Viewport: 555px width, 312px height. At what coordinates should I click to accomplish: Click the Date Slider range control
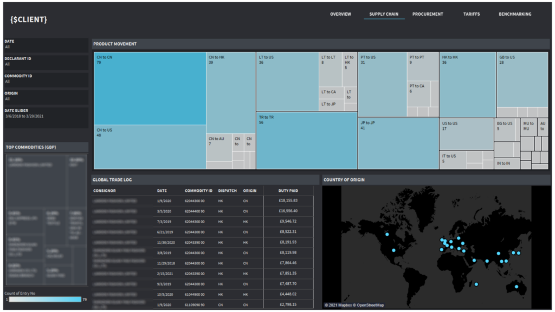point(46,116)
